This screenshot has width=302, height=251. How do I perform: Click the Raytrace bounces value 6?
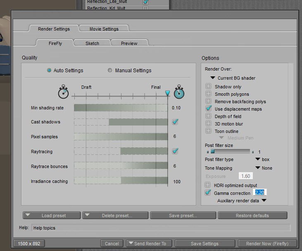click(x=175, y=166)
